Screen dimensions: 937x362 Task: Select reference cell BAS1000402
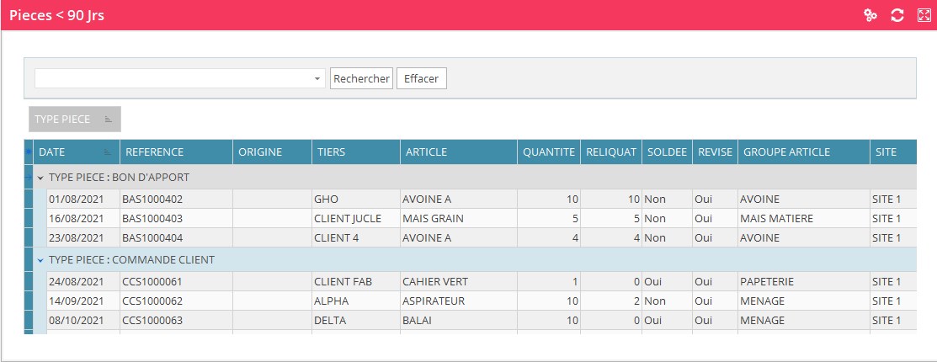click(152, 199)
